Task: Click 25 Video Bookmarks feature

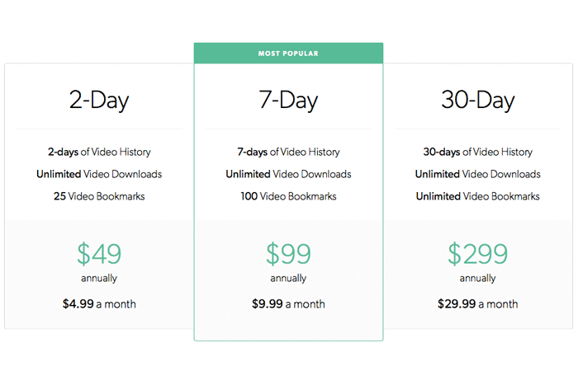Action: click(99, 196)
